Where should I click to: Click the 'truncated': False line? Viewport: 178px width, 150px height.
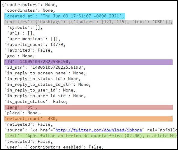[29, 142]
